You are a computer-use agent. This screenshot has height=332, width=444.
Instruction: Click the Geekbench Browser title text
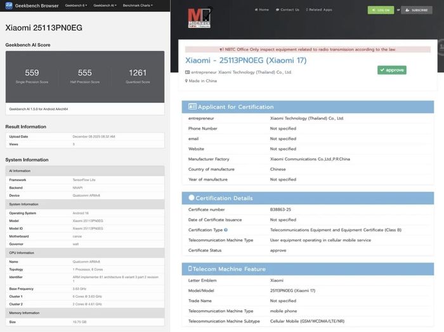37,6
